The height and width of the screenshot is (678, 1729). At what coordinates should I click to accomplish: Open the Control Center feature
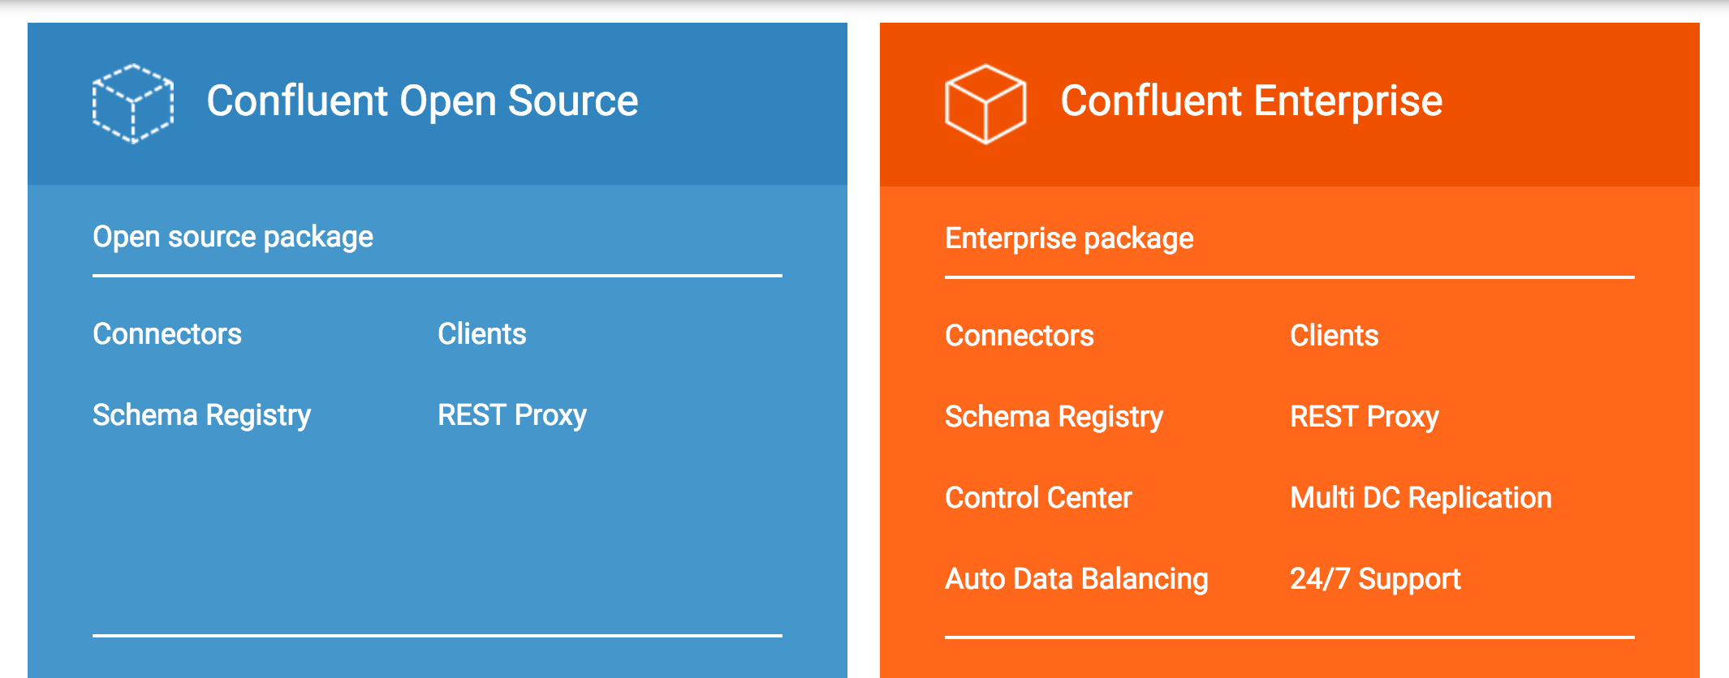1038,498
